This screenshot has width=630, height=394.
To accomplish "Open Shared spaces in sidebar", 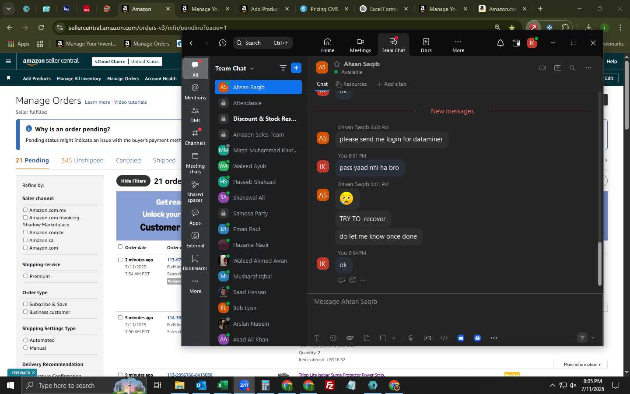I will [x=195, y=191].
